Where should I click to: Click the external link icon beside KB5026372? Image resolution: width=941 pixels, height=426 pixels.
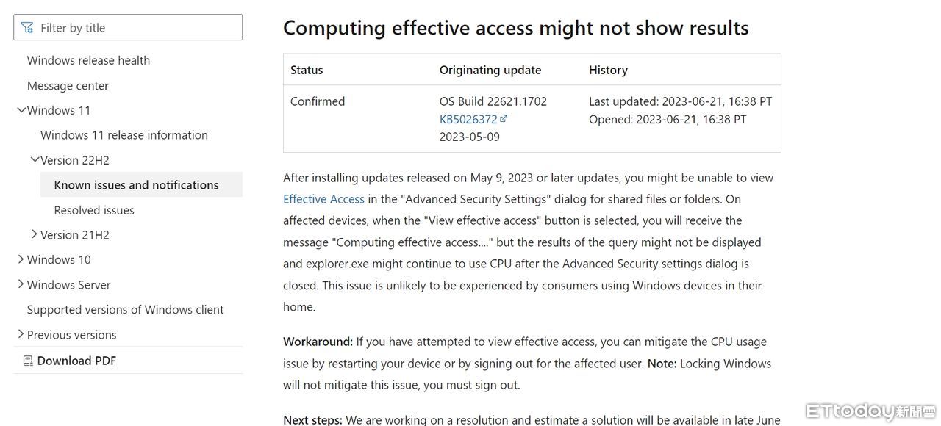tap(504, 119)
